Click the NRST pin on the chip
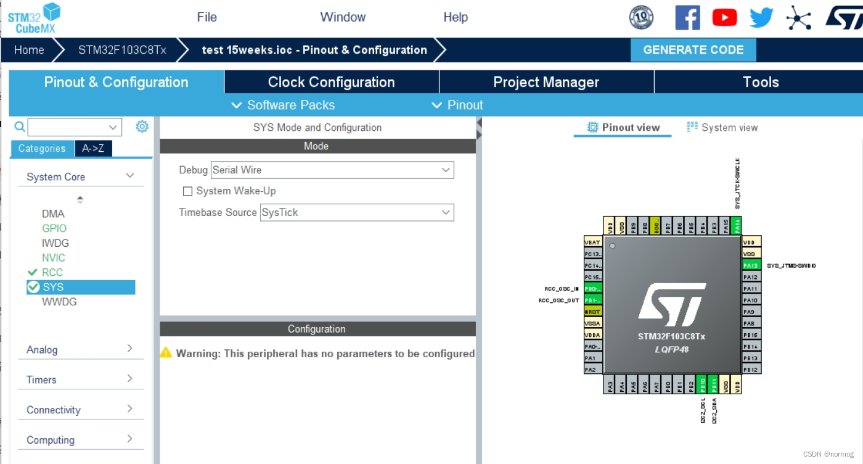This screenshot has height=464, width=863. point(593,312)
